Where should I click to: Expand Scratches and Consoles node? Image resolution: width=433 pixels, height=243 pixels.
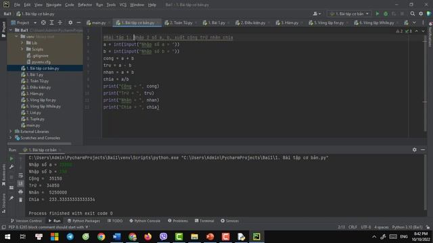(11, 138)
